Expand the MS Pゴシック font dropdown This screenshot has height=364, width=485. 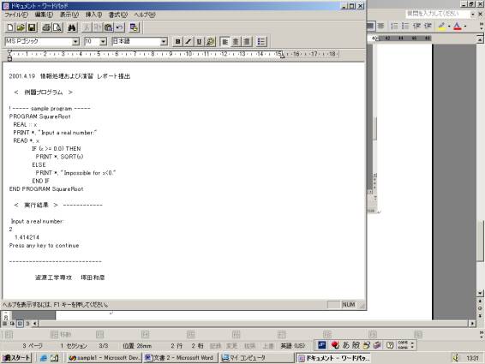[75, 41]
